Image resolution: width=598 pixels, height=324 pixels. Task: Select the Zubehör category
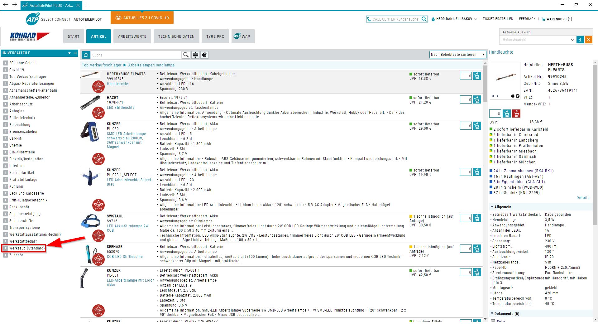point(16,255)
